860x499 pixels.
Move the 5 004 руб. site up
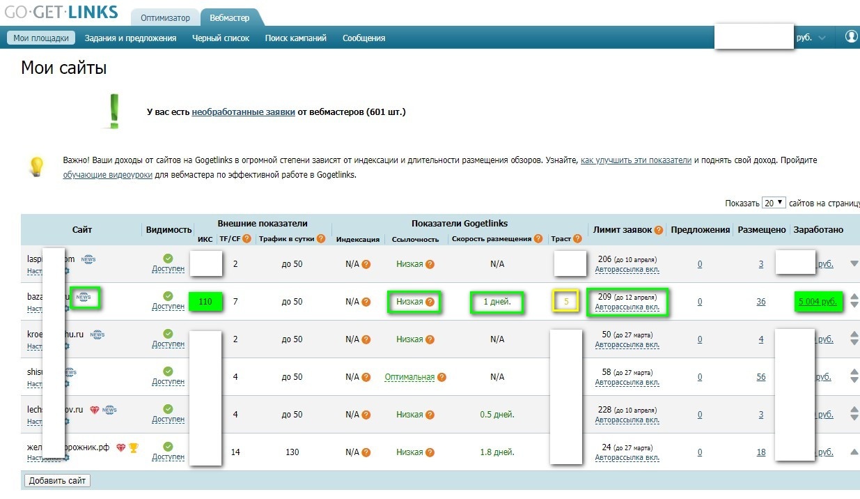[854, 297]
